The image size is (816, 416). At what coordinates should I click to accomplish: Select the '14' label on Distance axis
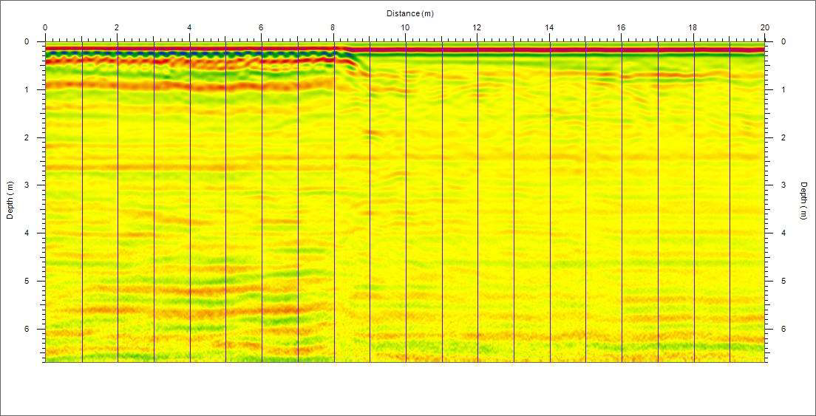pyautogui.click(x=548, y=27)
